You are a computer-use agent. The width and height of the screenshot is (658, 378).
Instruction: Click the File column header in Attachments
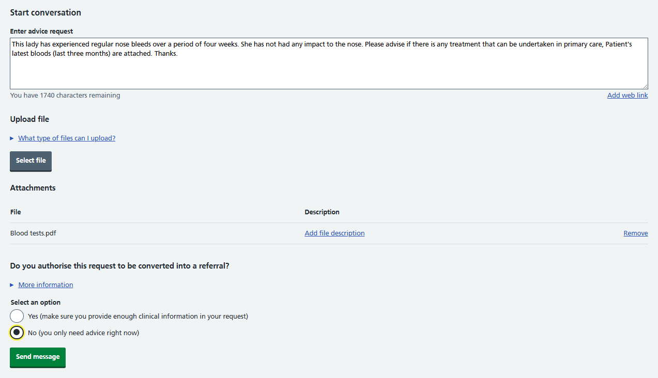16,212
